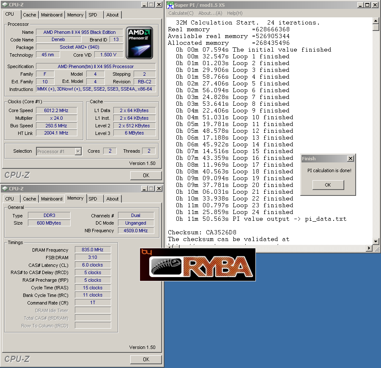
Task: Click the memory Type value 'DDR3'
Action: 49,215
